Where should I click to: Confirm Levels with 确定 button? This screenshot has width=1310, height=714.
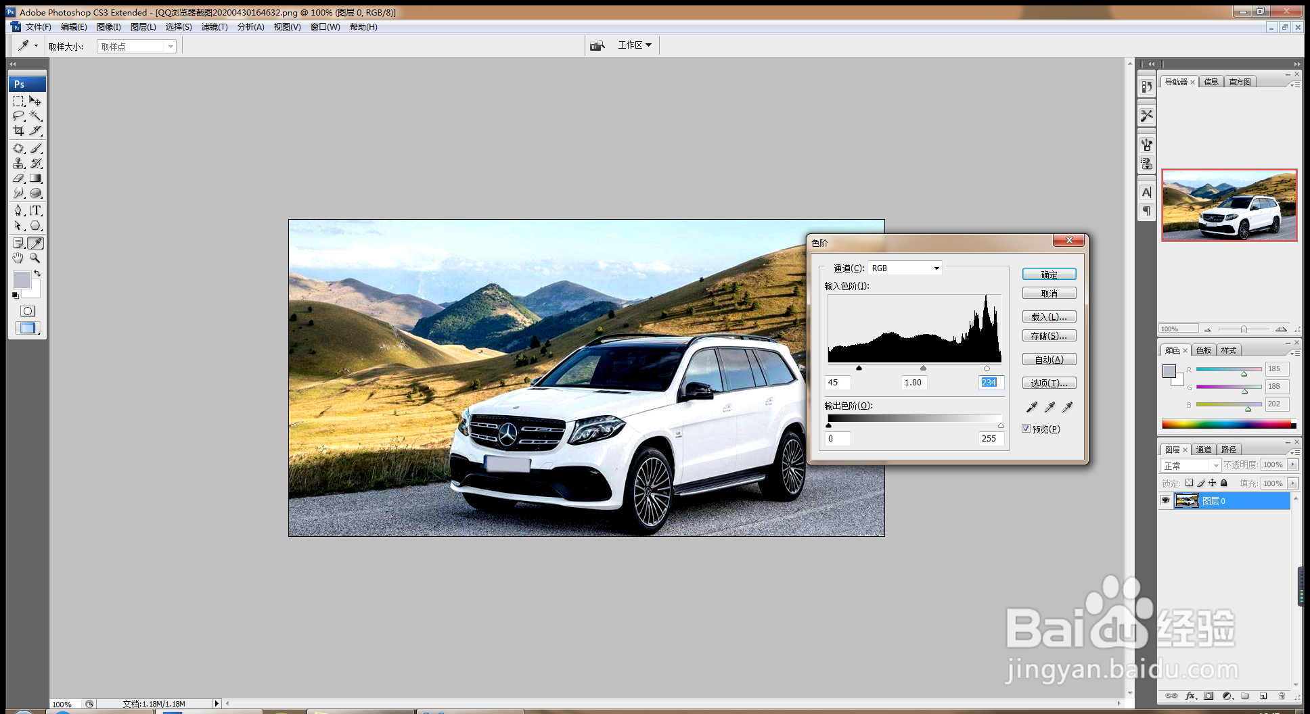pyautogui.click(x=1049, y=275)
